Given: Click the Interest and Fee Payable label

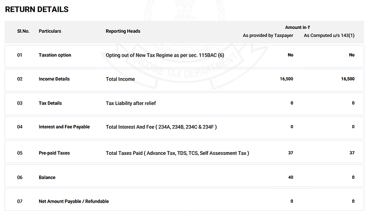Looking at the screenshot, I should [x=64, y=127].
